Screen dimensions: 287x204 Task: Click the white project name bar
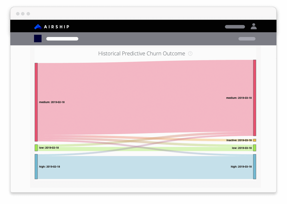pyautogui.click(x=62, y=39)
